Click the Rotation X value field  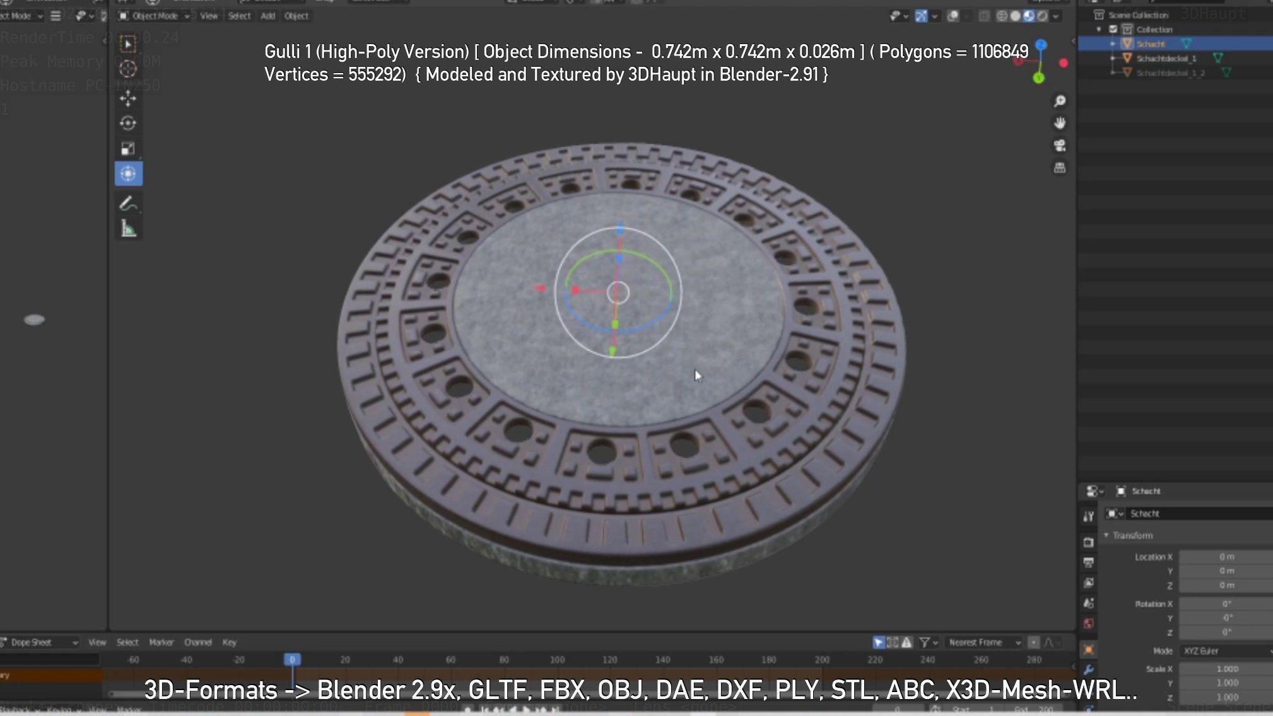point(1226,603)
